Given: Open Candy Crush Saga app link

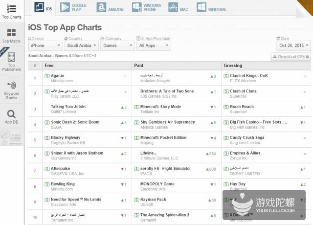Looking at the screenshot, I should [x=247, y=137].
